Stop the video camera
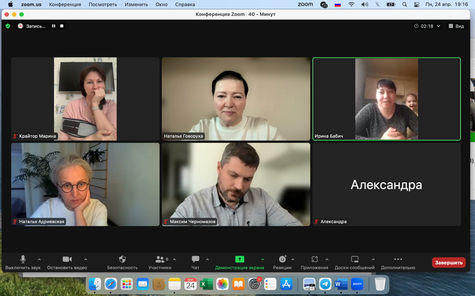Image resolution: width=475 pixels, height=296 pixels. [67, 259]
